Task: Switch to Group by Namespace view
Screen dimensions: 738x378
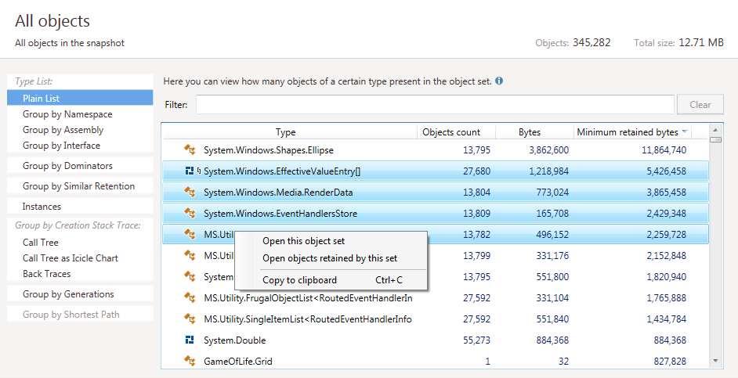Action: tap(67, 114)
